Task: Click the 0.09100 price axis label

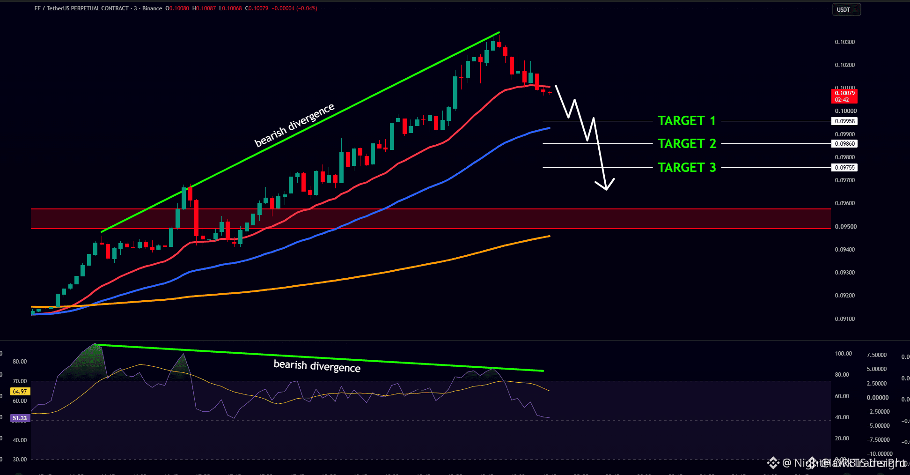Action: click(845, 319)
